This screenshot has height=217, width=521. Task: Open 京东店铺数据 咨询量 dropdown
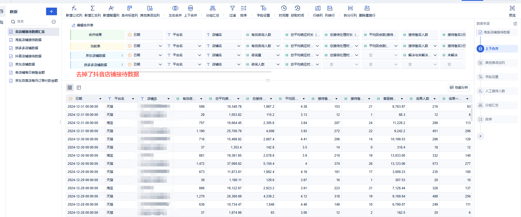pos(278,55)
